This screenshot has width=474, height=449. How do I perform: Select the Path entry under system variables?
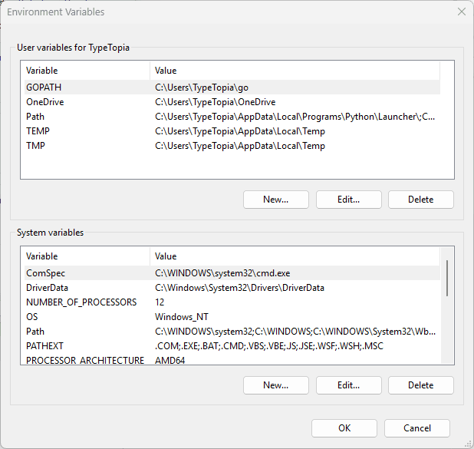35,332
